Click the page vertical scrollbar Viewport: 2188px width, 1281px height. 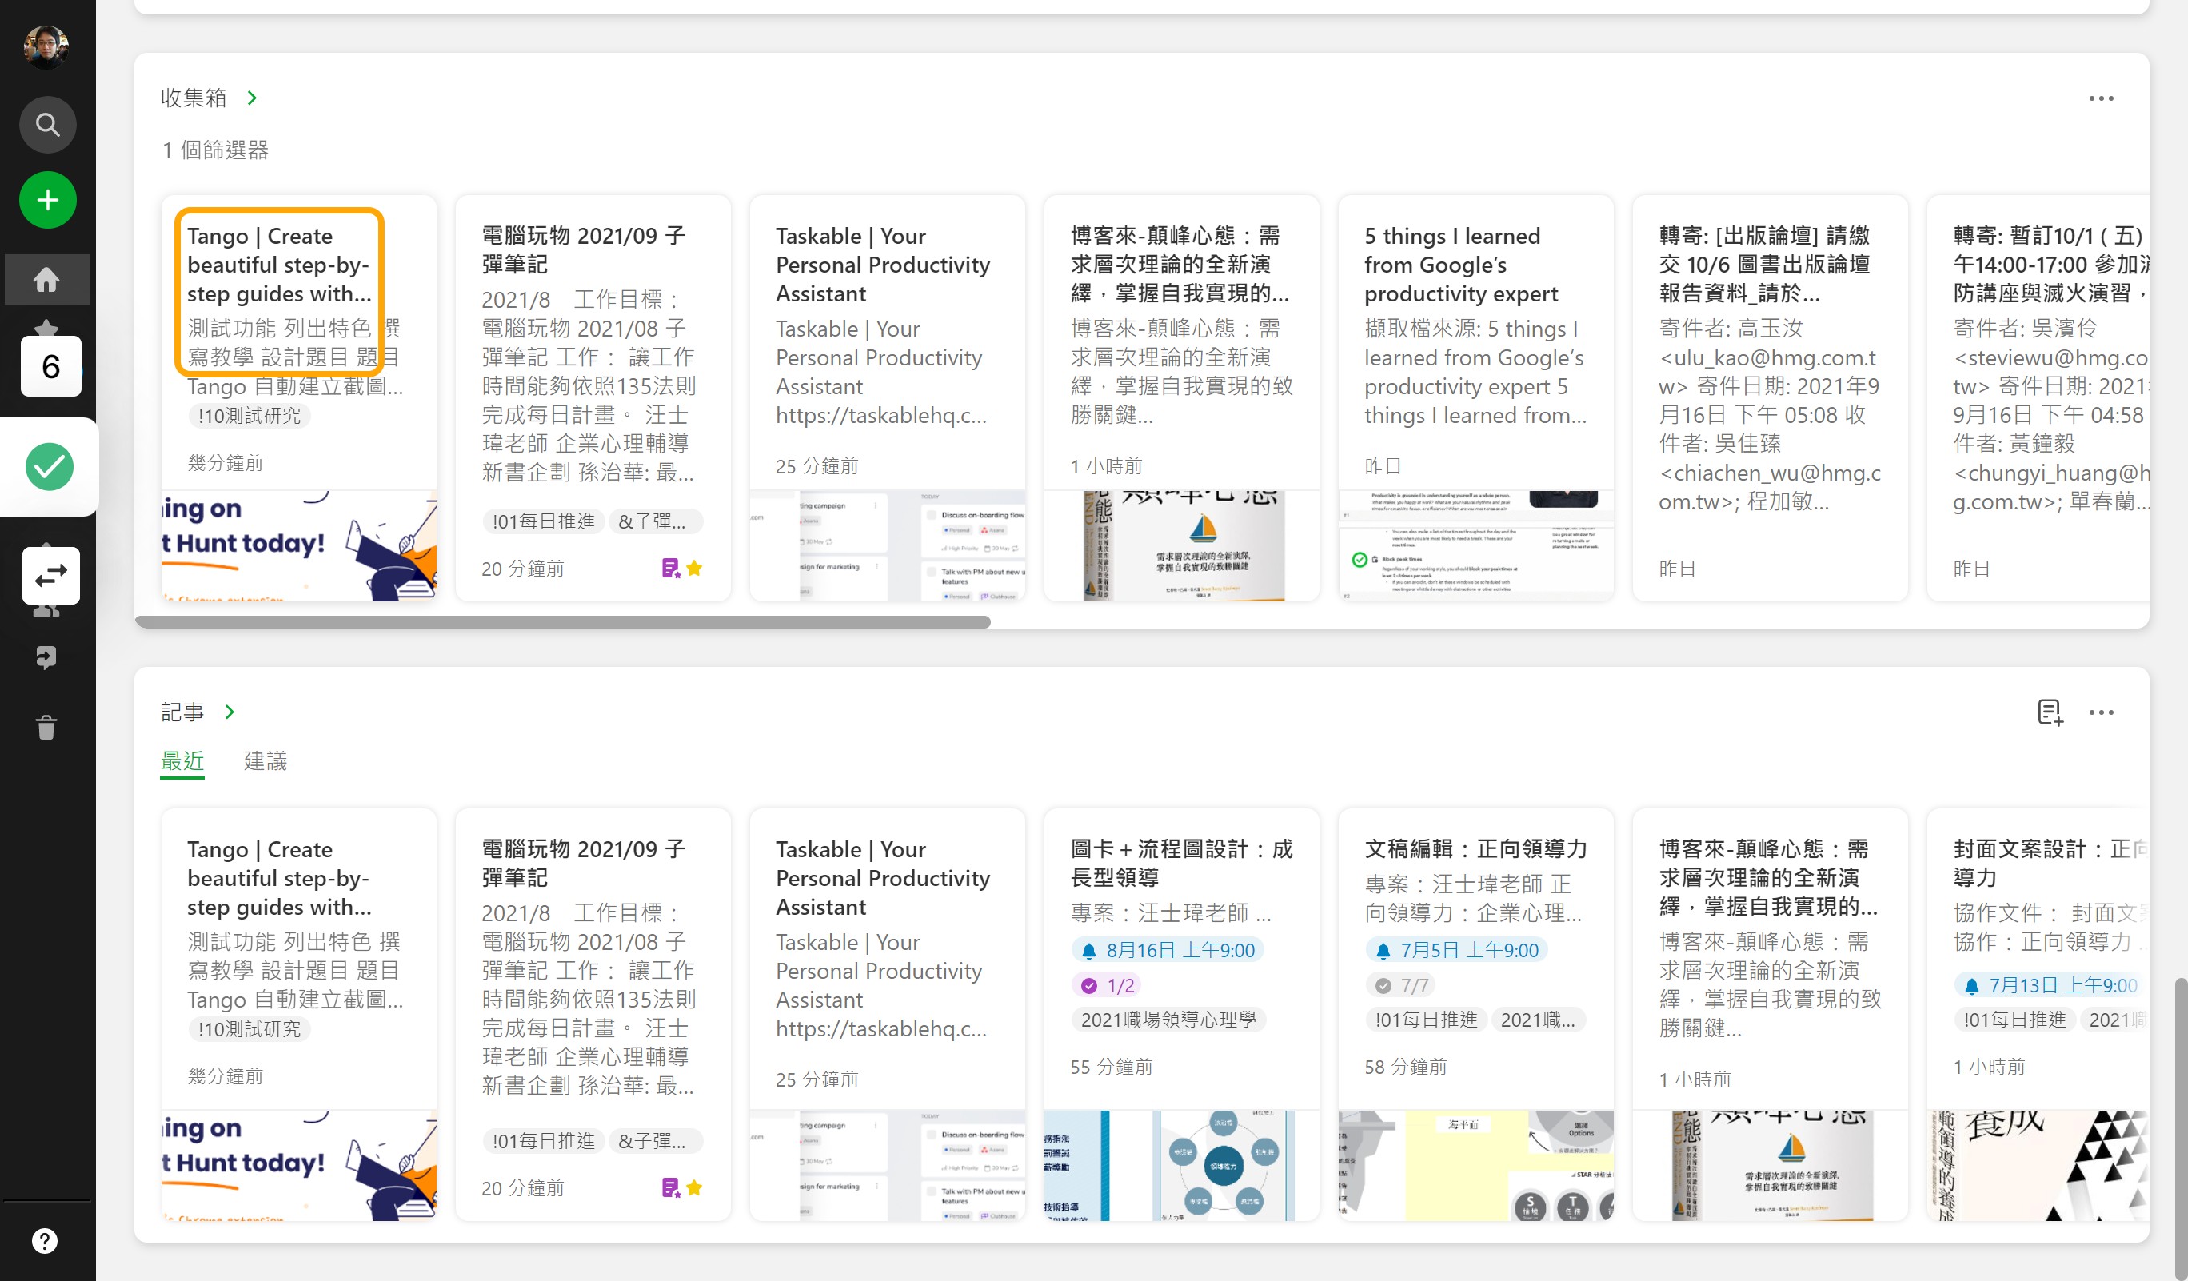click(x=2180, y=1128)
